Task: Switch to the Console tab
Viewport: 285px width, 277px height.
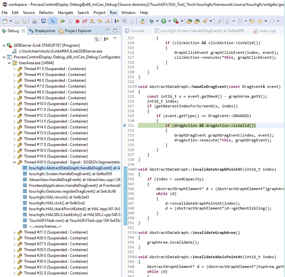Action: tap(135, 31)
